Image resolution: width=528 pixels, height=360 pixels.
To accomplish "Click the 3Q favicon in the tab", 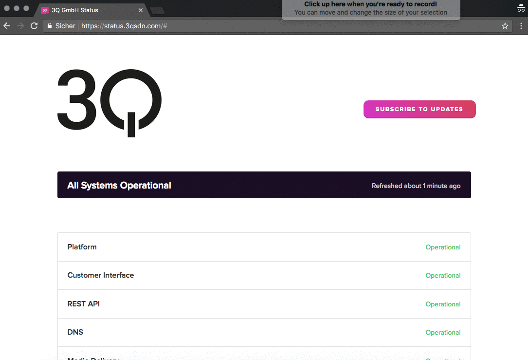I will pos(44,10).
